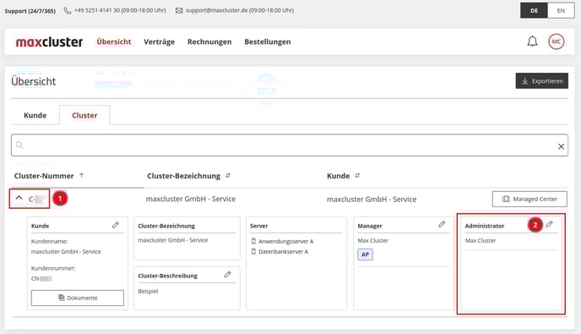Click 'Anwendungsserver A' in Server card

(x=285, y=241)
